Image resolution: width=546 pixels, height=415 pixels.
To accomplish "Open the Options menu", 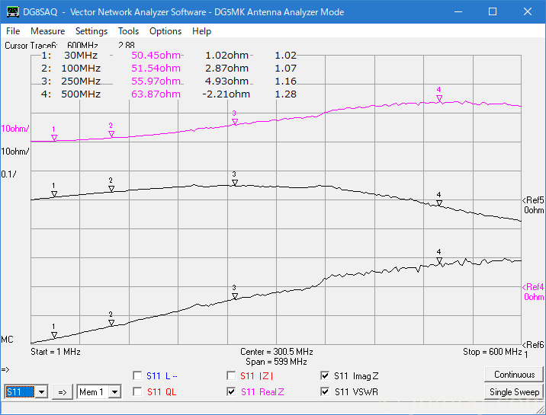I will (165, 31).
